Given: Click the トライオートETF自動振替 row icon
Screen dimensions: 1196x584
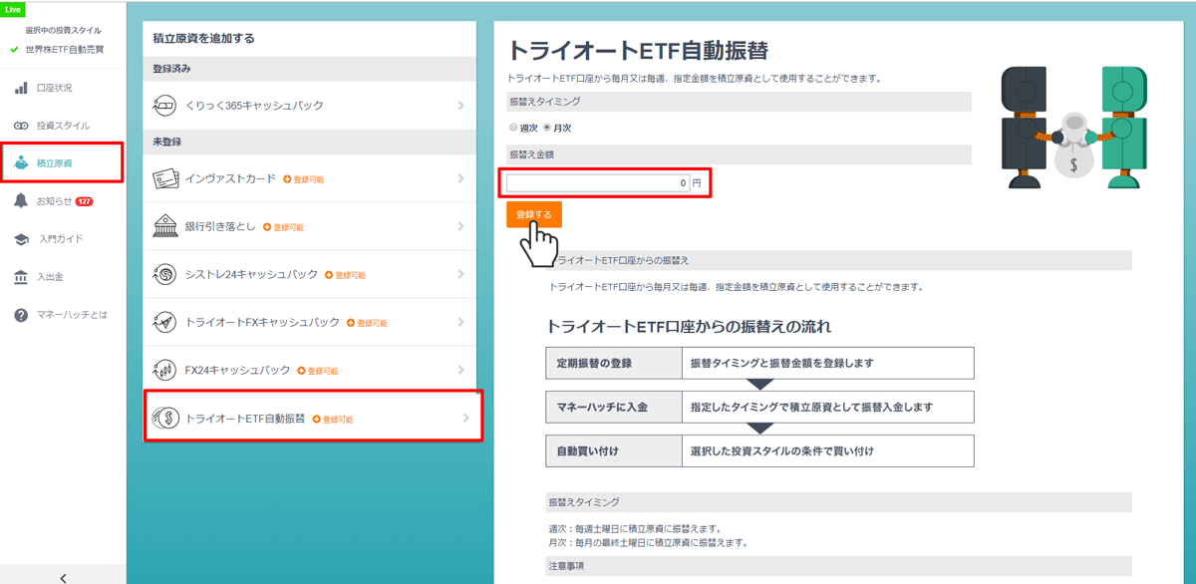Looking at the screenshot, I should pos(165,419).
